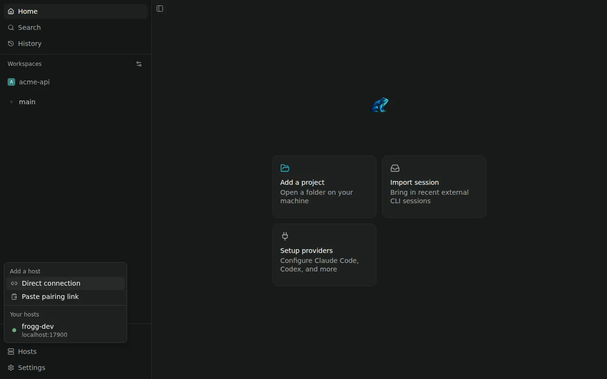Toggle the sidebar panel icon
607x379 pixels.
(160, 9)
